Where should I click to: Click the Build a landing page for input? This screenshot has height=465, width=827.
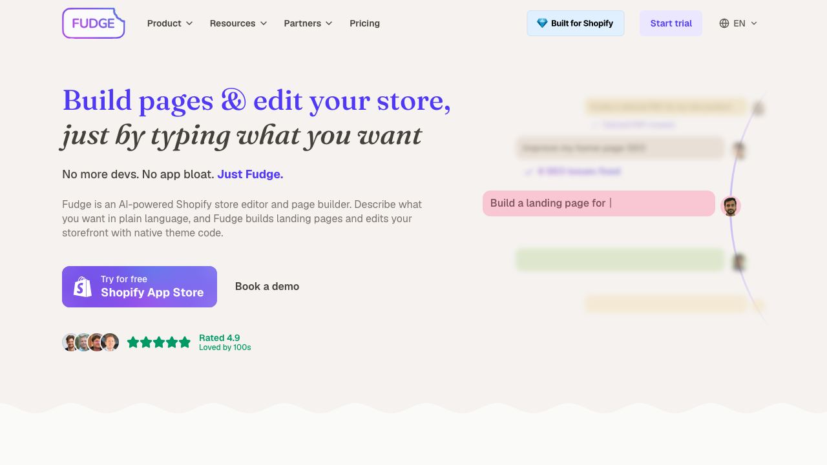(x=599, y=203)
